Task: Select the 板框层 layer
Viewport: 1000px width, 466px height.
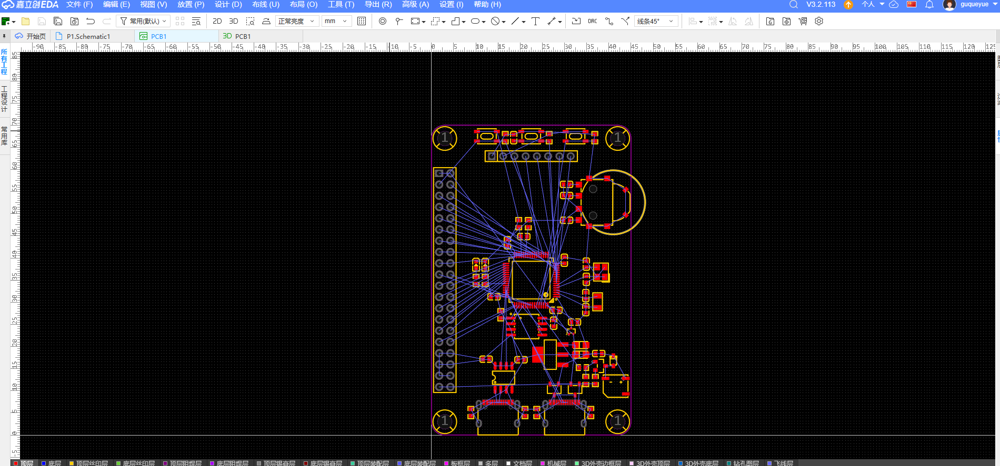Action: pos(457,463)
